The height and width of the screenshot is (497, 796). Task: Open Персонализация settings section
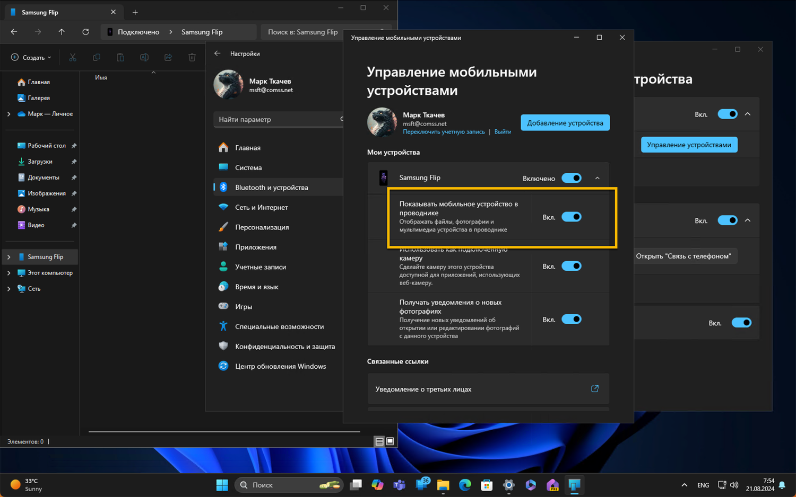point(262,227)
